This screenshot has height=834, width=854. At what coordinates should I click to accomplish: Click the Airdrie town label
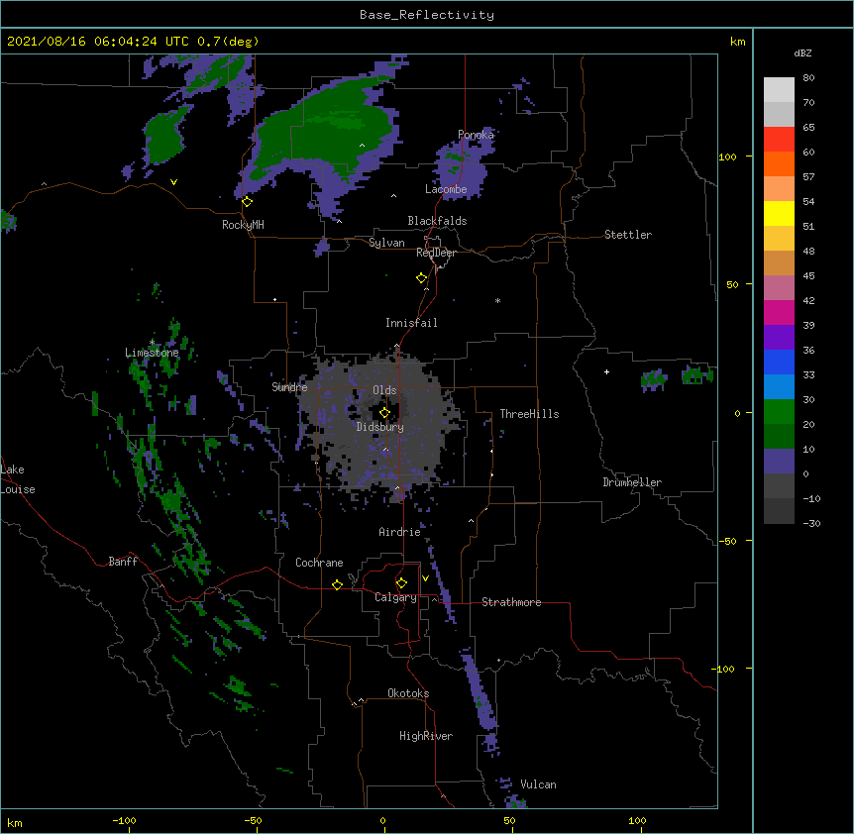tap(399, 532)
